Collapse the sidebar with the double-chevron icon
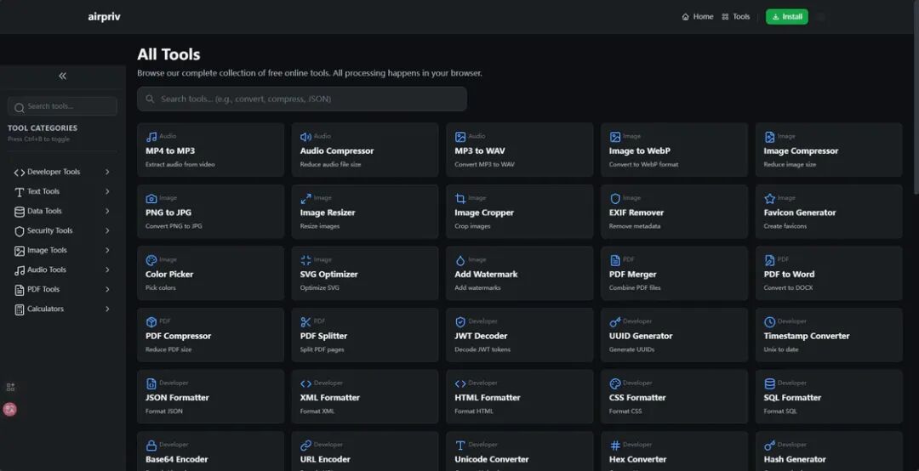Viewport: 919px width, 471px height. click(62, 76)
